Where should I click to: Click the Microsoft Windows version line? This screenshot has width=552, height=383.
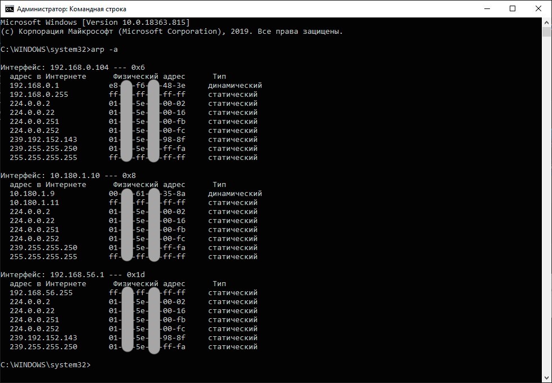95,22
